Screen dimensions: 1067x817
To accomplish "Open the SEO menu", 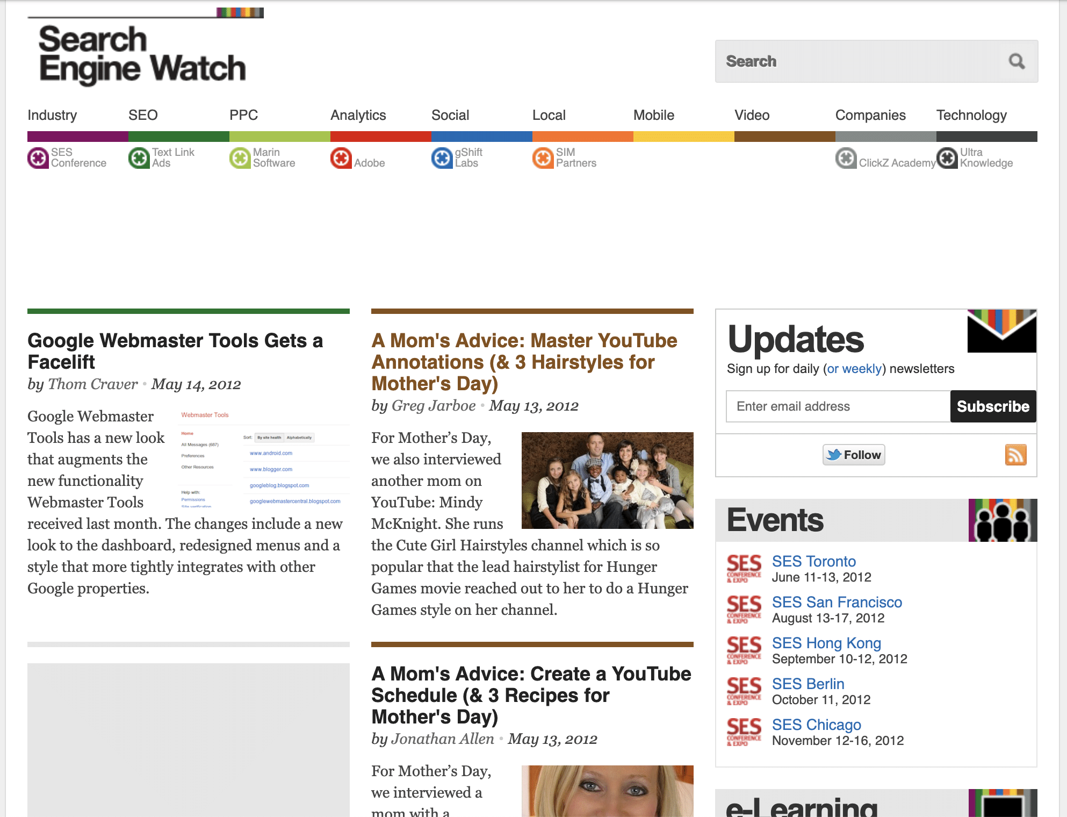I will (143, 115).
